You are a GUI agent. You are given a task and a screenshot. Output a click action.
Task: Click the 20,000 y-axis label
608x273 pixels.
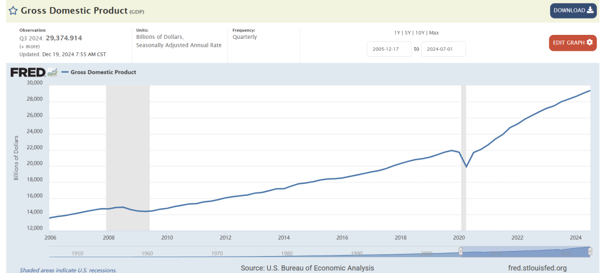(35, 164)
